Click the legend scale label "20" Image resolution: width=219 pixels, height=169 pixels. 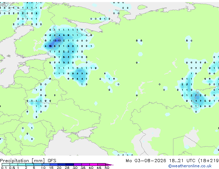59,168
